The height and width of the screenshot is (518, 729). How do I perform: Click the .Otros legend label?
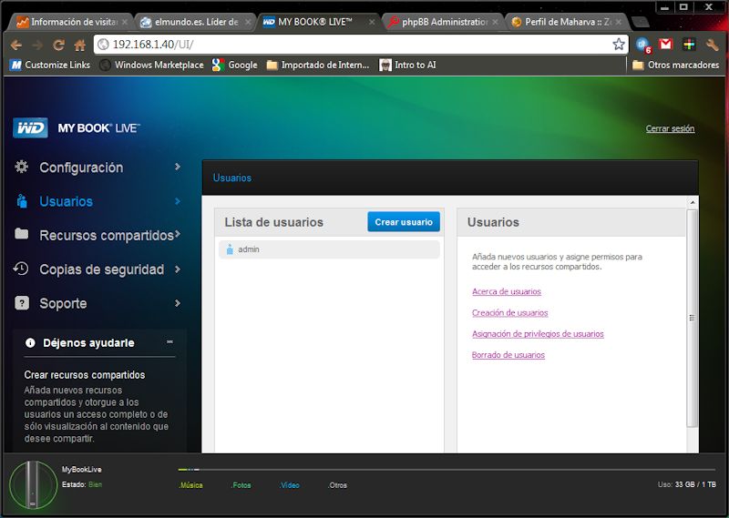[337, 485]
